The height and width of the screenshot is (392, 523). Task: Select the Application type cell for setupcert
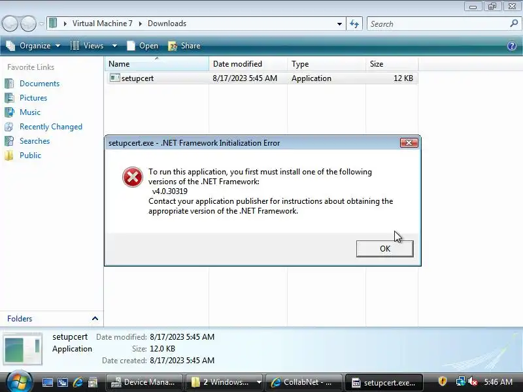311,78
